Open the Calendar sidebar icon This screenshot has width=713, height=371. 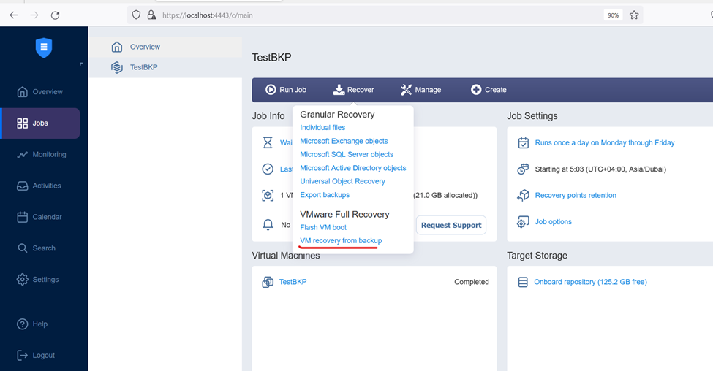click(x=22, y=217)
